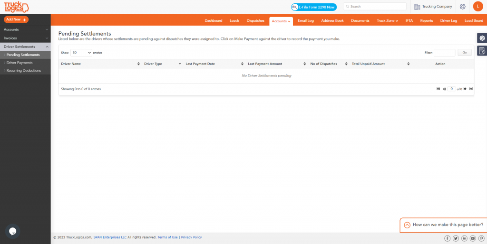Click E-File Form 2290 Now button

click(314, 7)
